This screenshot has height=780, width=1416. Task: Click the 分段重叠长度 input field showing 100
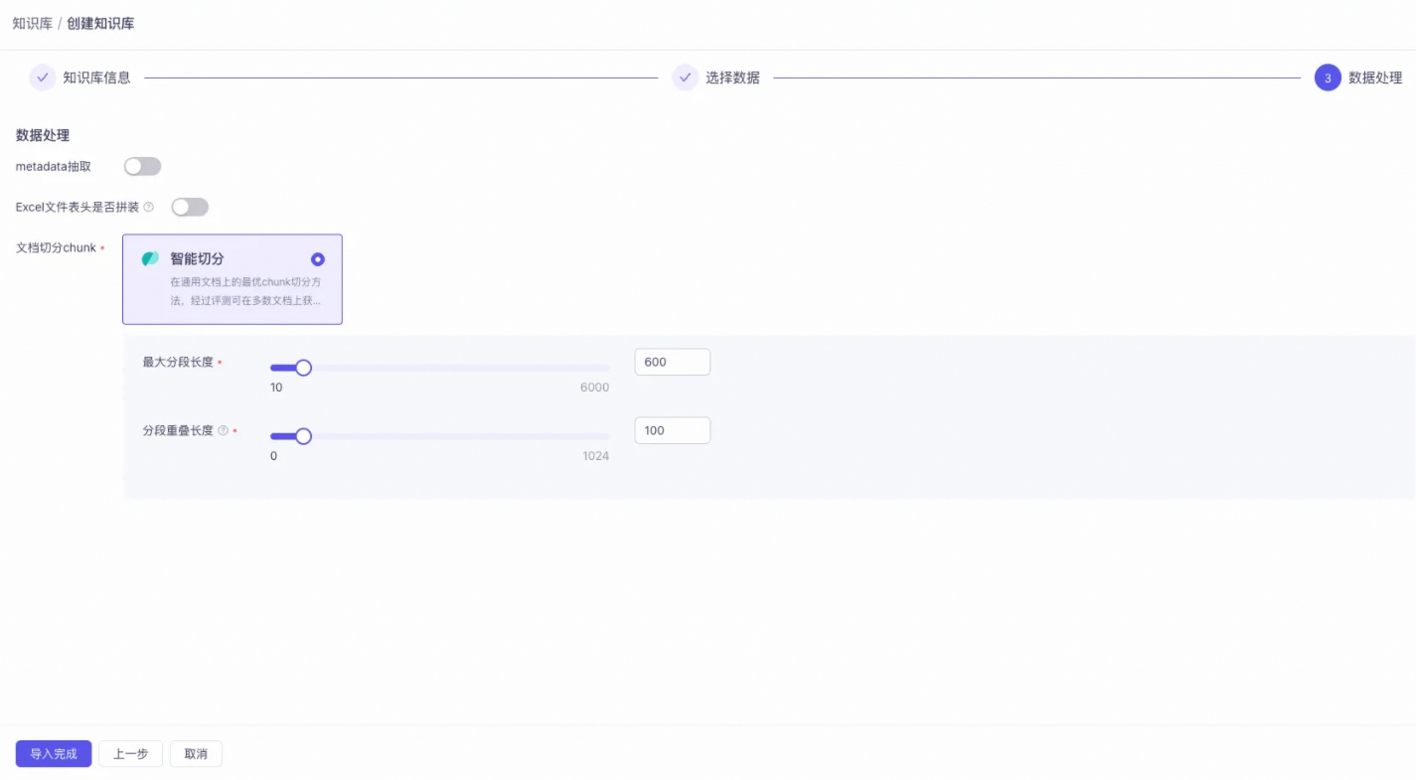click(x=673, y=430)
